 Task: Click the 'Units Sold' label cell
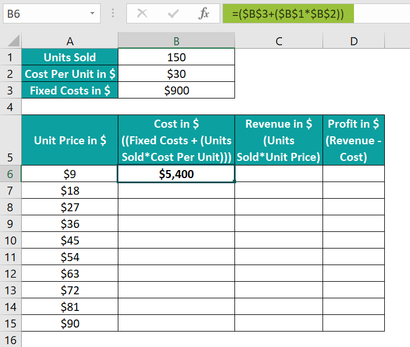(70, 57)
